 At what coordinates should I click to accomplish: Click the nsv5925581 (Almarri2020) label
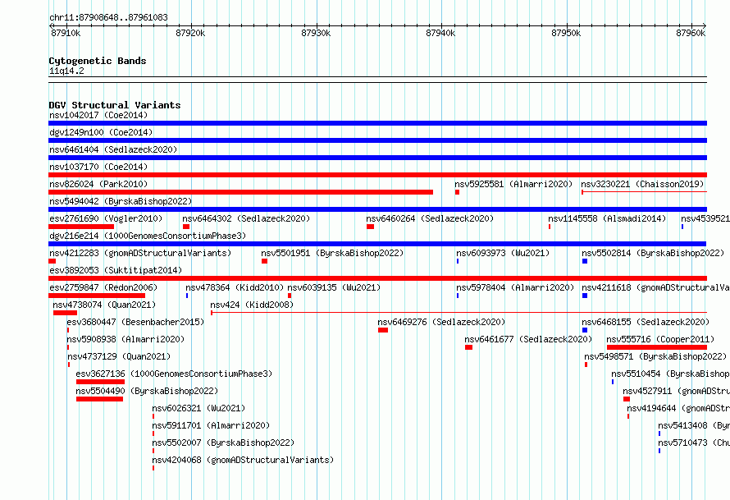[513, 184]
